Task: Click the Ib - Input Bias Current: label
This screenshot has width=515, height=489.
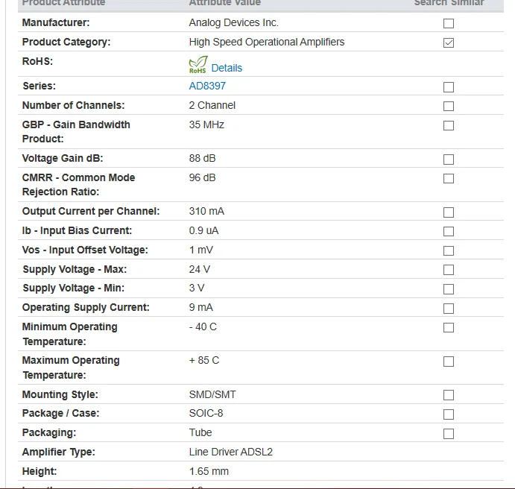Action: (77, 230)
